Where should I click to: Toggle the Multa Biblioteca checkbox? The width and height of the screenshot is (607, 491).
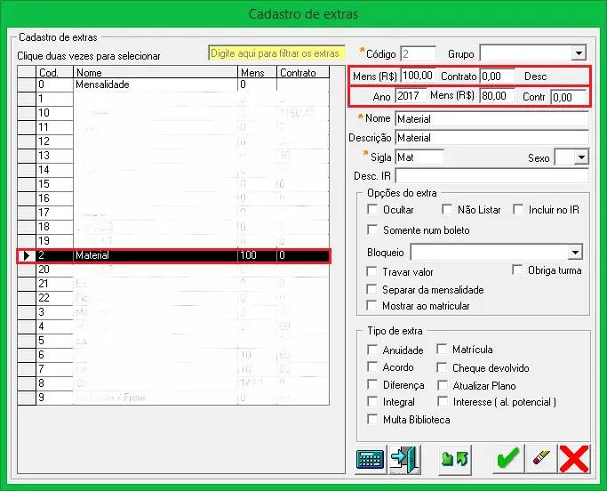[x=372, y=420]
